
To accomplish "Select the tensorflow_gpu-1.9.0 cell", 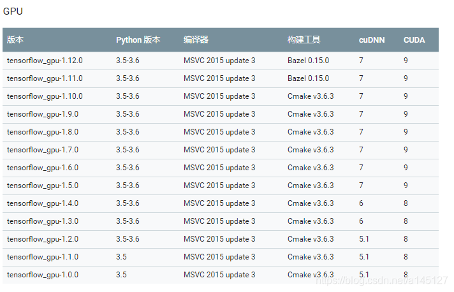I will tap(43, 114).
